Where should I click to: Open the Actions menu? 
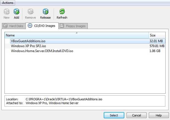point(8,3)
